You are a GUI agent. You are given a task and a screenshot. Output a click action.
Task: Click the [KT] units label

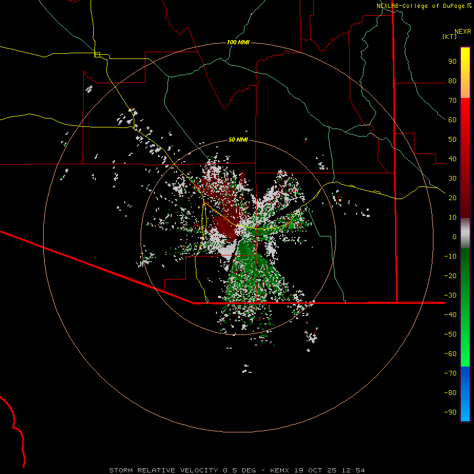(x=450, y=36)
